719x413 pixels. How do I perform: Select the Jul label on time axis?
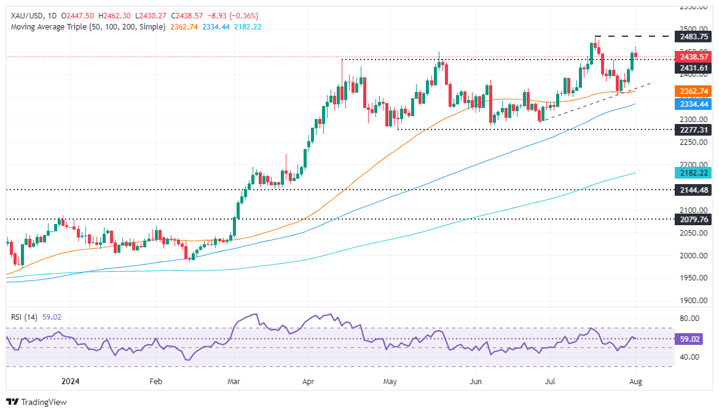(551, 380)
